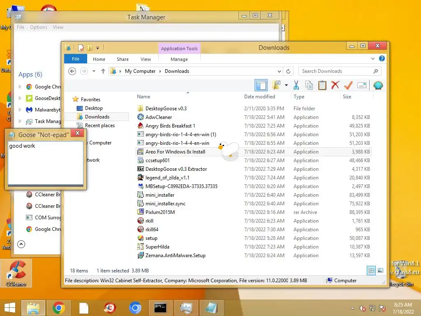Select Favorites in the navigation pane
This screenshot has width=421, height=316.
click(x=90, y=100)
